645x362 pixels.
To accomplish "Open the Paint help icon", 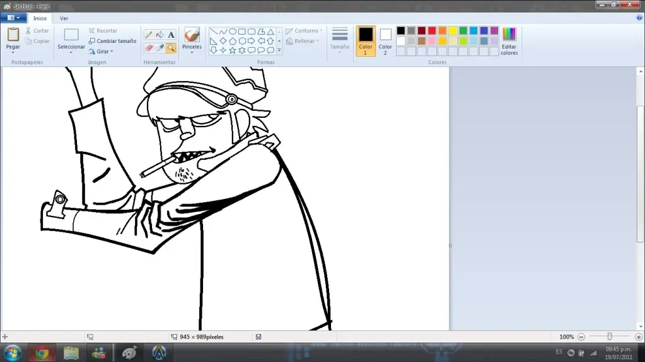I will point(639,18).
